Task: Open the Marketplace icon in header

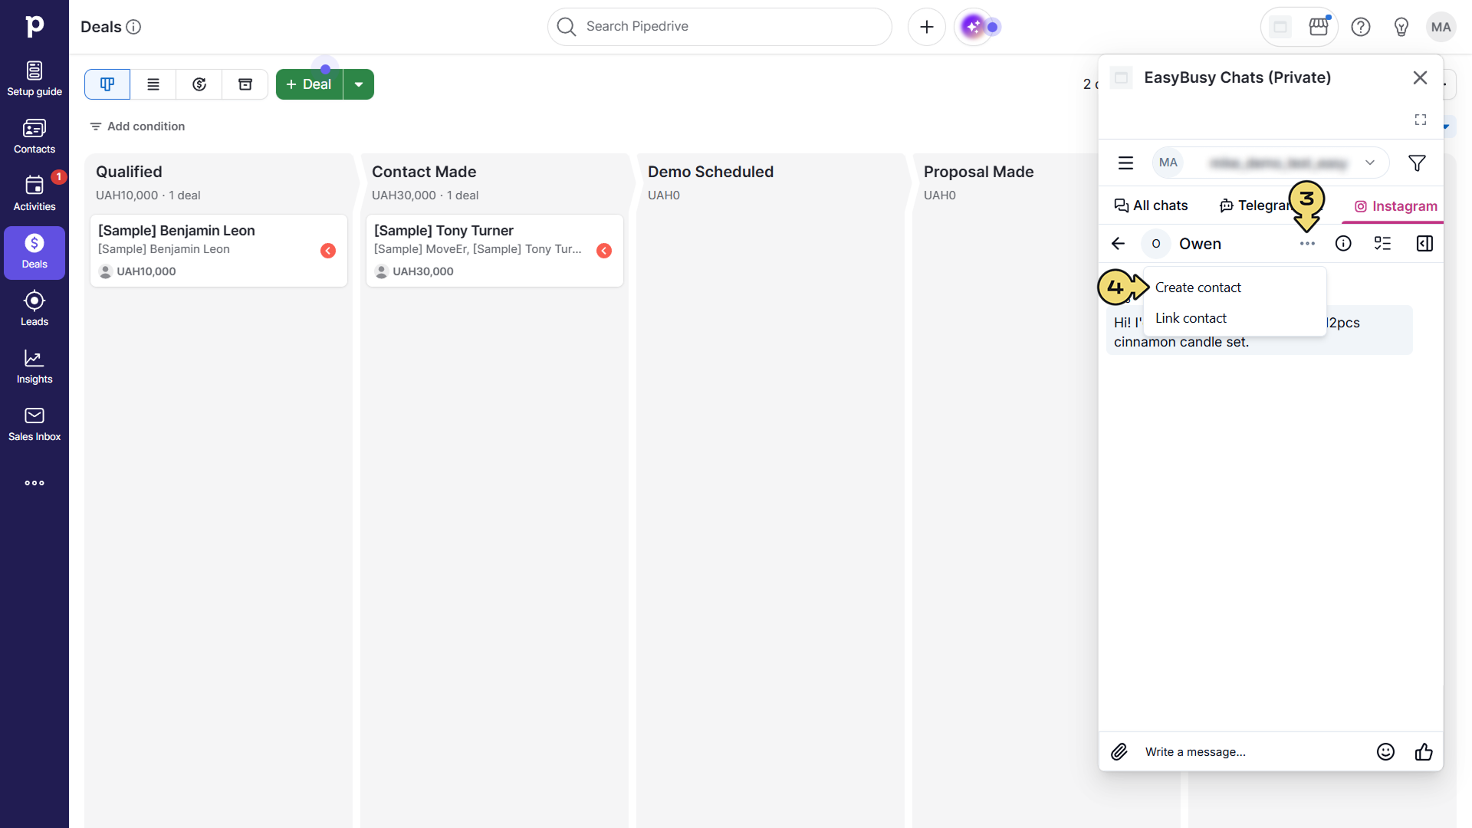Action: 1319,27
